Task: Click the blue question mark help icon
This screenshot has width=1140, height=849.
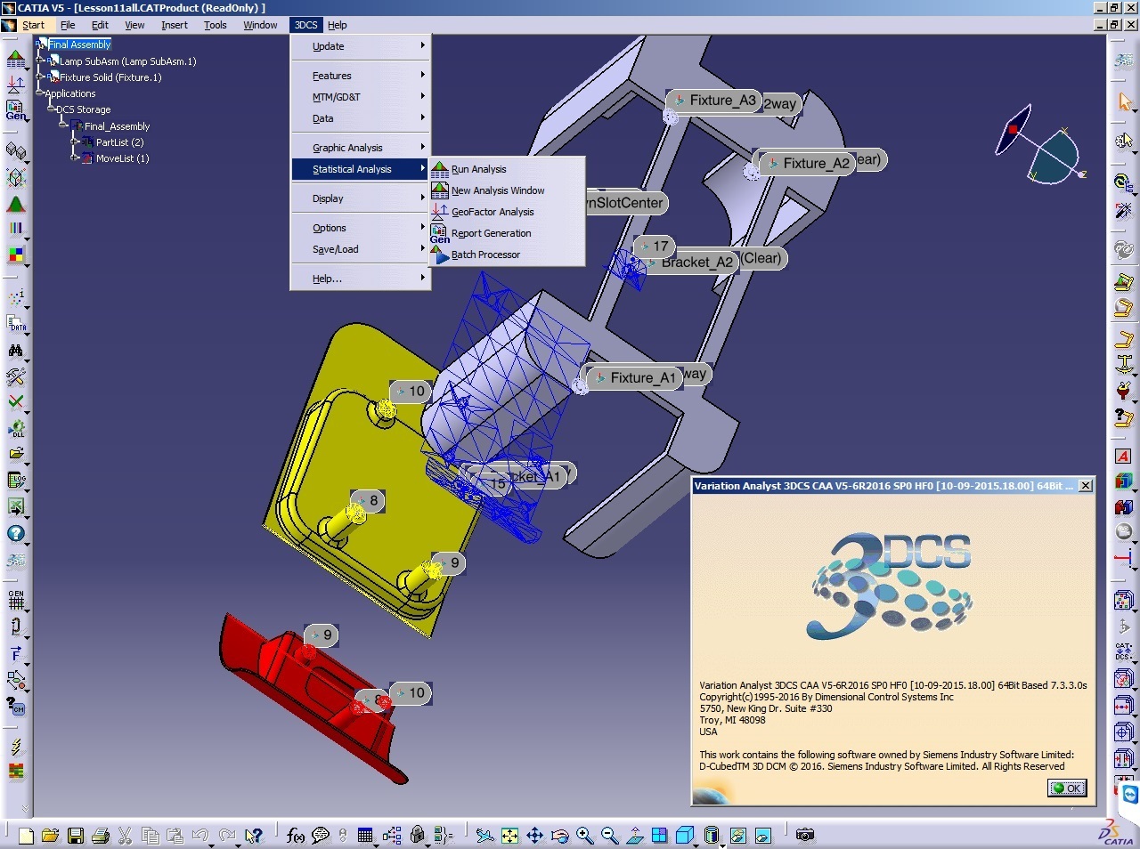Action: point(16,533)
